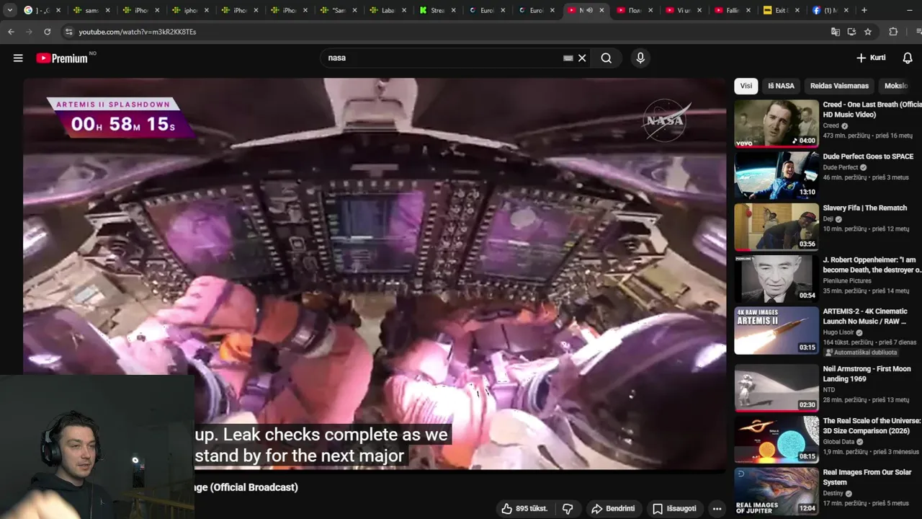Click the NASA video player
Image resolution: width=922 pixels, height=519 pixels.
pos(375,274)
